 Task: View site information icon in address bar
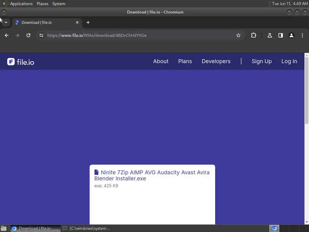(x=41, y=35)
